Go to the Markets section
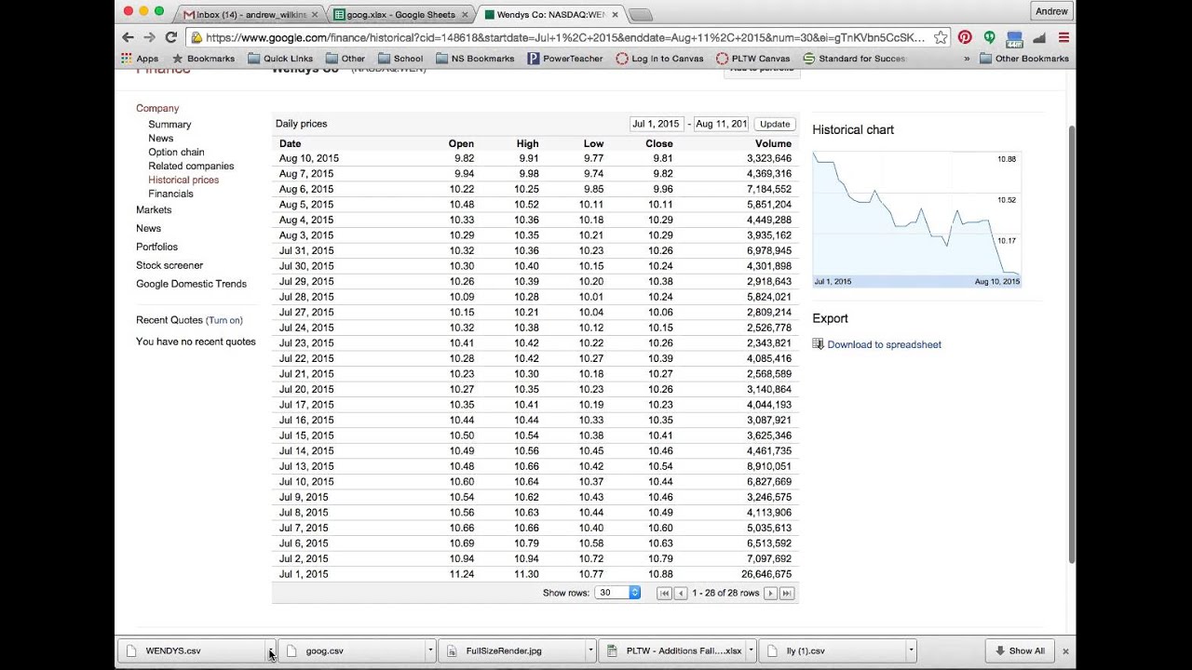This screenshot has width=1192, height=670. [x=154, y=209]
